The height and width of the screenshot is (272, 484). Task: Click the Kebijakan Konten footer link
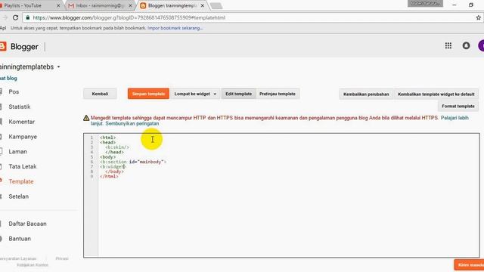[33, 265]
